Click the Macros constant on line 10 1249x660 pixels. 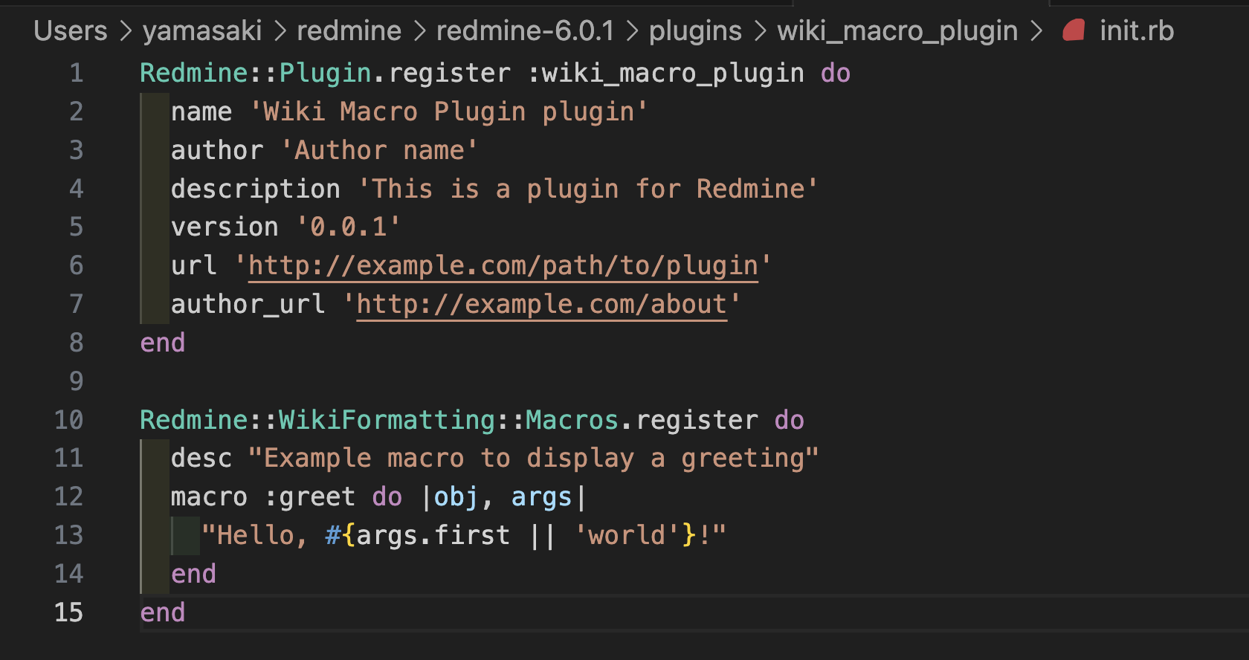(x=572, y=420)
